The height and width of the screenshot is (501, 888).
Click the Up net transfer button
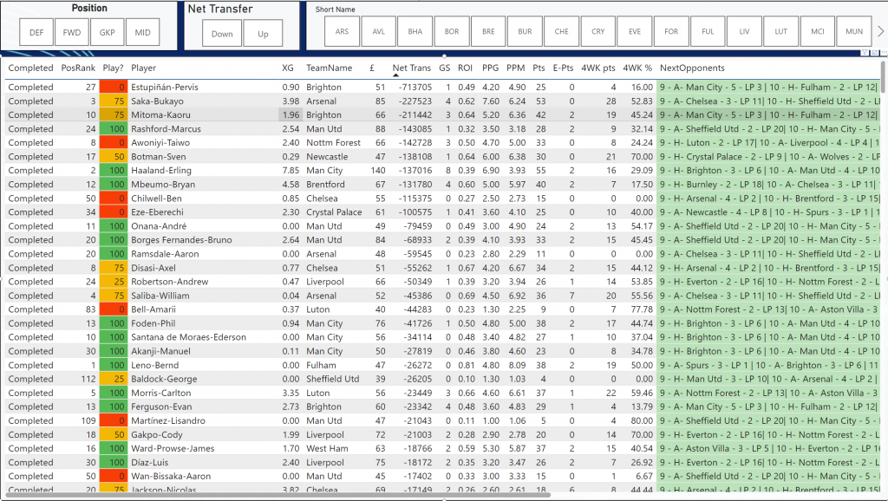pos(263,34)
